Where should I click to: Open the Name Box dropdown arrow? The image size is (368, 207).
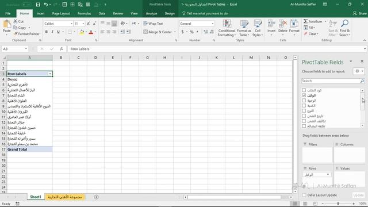pos(26,49)
